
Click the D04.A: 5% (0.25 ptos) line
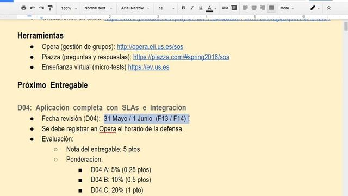(x=121, y=170)
